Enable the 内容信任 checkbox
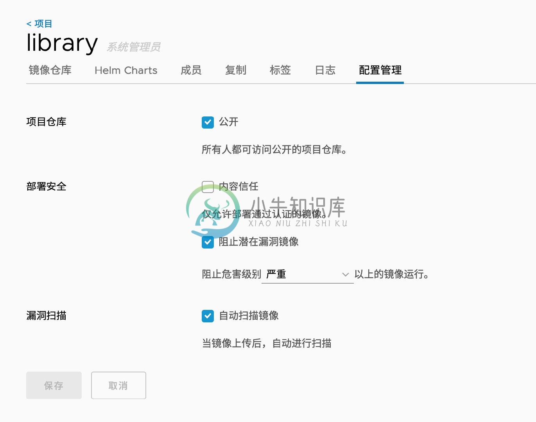536x422 pixels. 208,187
